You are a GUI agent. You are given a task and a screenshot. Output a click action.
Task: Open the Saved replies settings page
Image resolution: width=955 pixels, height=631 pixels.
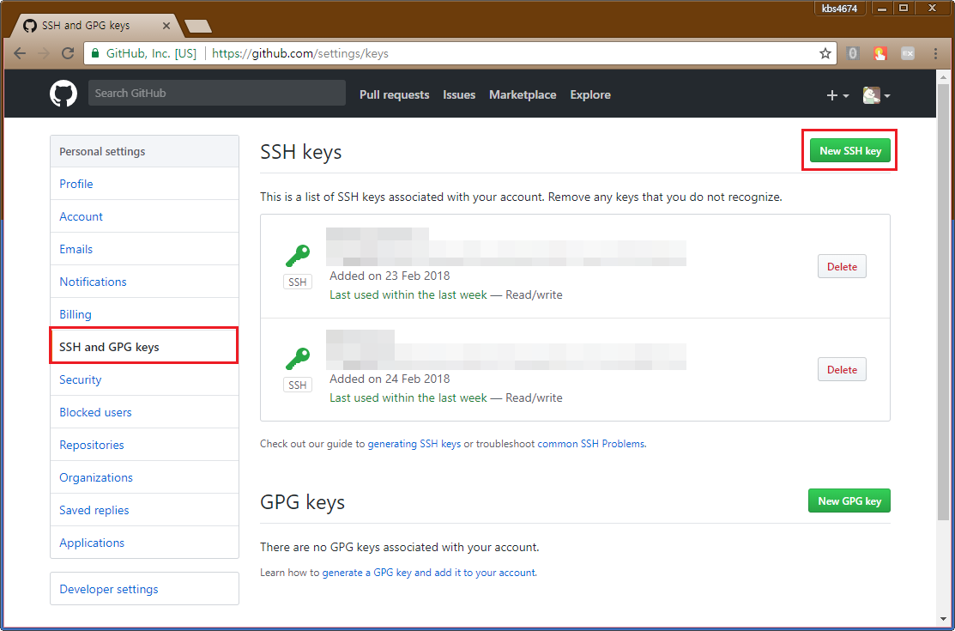tap(144, 510)
